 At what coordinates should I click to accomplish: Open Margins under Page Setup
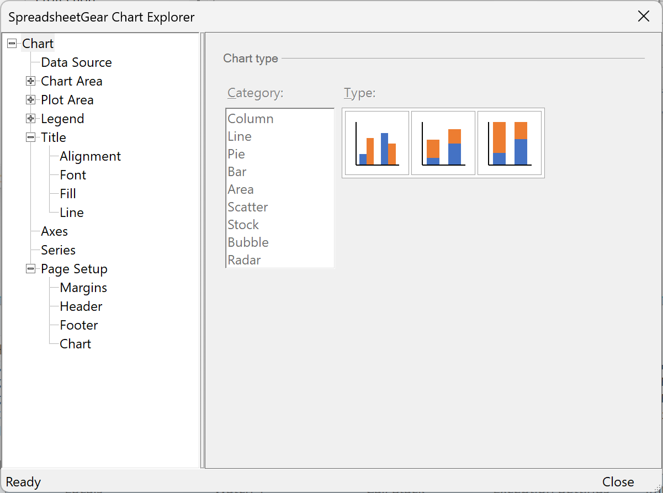[x=83, y=288]
